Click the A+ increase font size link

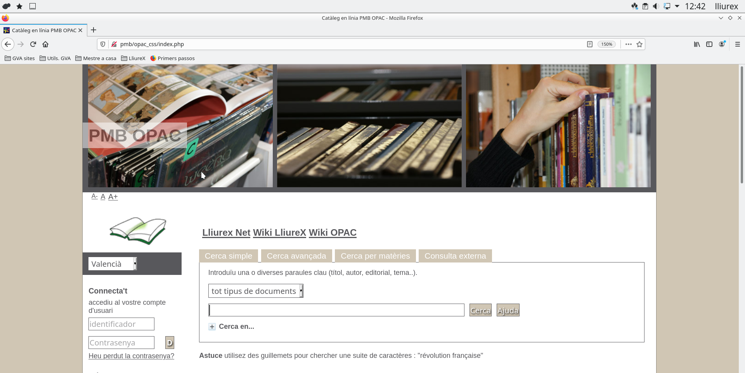(x=113, y=197)
